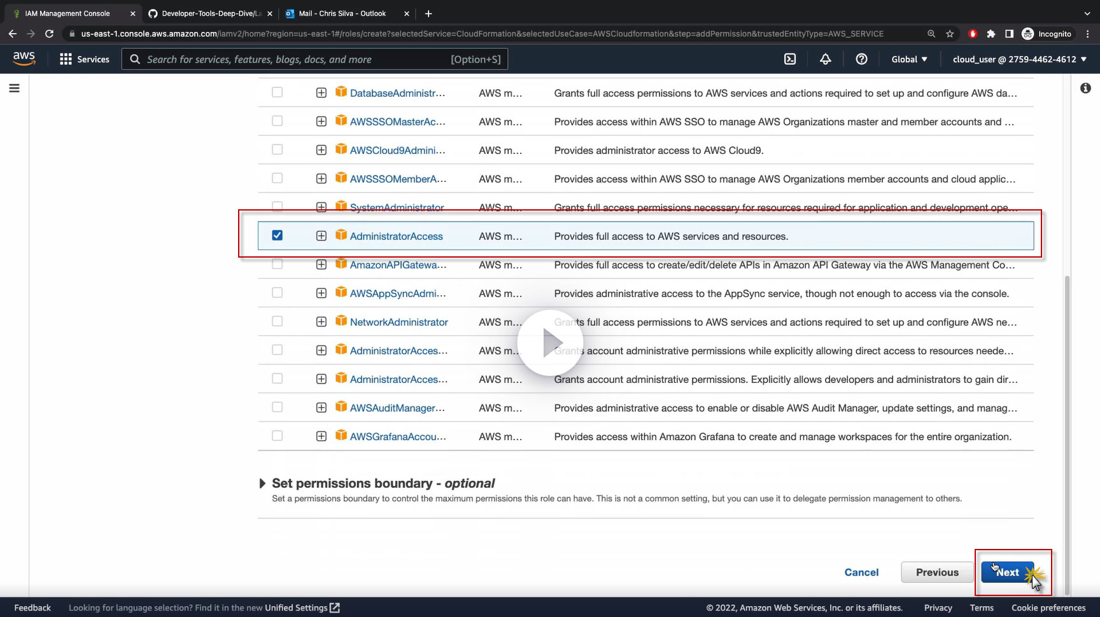Open the help question mark menu
This screenshot has width=1100, height=617.
tap(861, 59)
